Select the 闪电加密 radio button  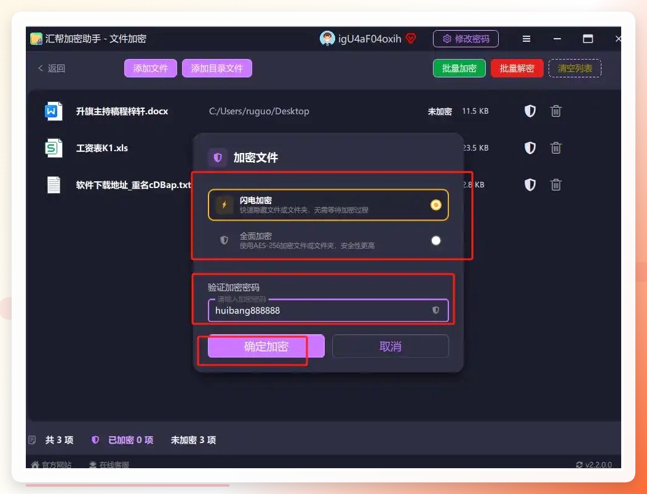click(x=435, y=205)
